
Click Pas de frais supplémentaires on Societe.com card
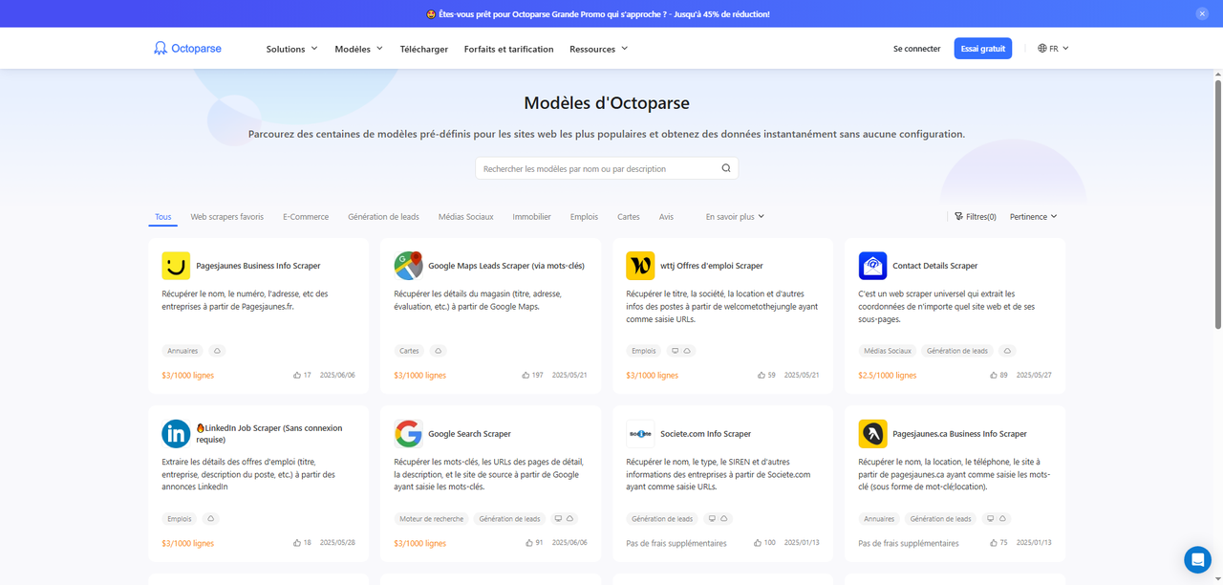pos(676,543)
